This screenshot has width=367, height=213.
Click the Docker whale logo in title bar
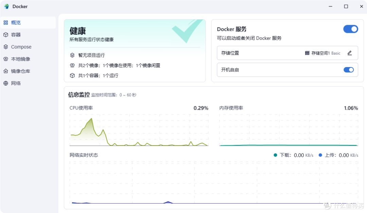point(6,6)
